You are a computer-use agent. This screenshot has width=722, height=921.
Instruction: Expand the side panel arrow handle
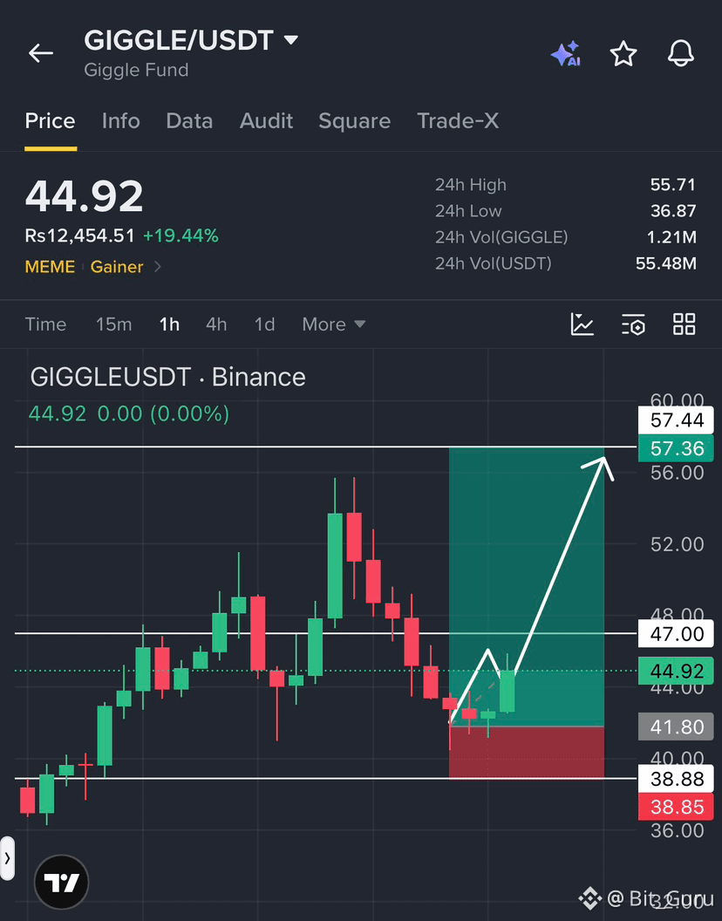click(7, 858)
